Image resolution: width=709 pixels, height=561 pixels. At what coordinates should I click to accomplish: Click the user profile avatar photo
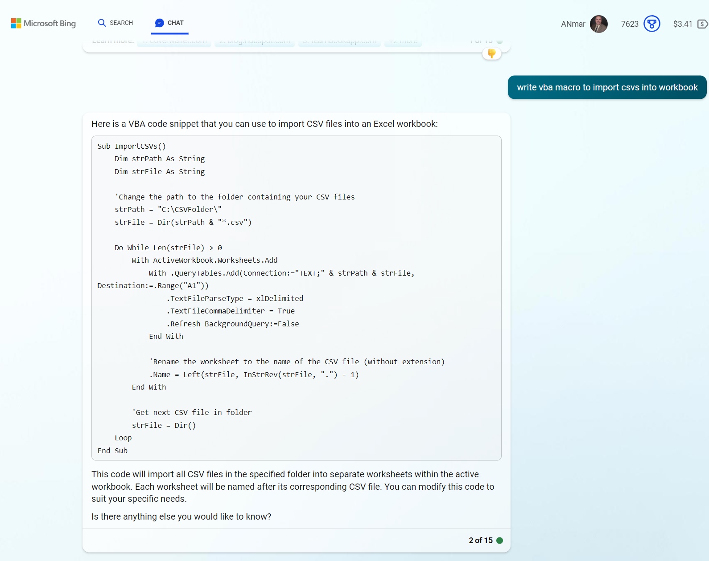598,24
